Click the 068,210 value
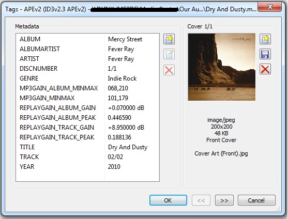 point(118,88)
